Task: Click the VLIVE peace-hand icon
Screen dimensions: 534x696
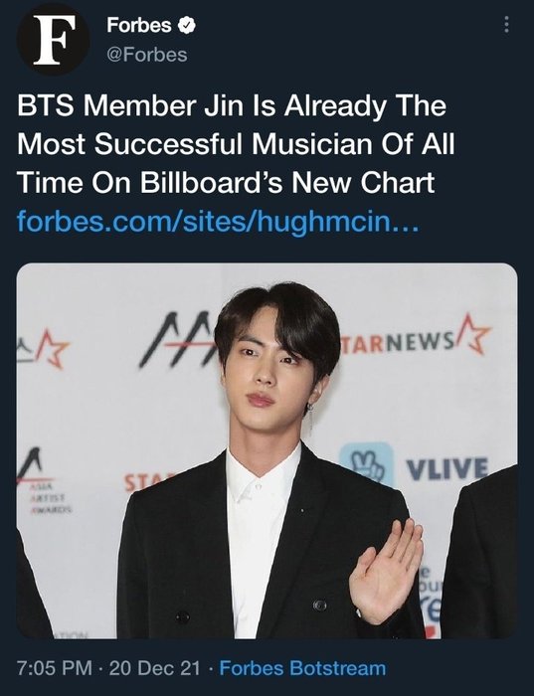Action: [x=367, y=464]
